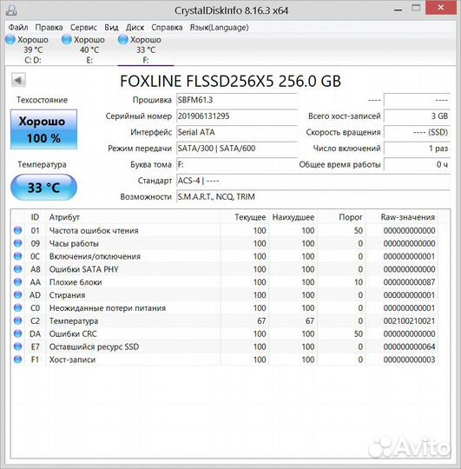
Task: Click the power-on count value 1 раз
Action: click(417, 149)
